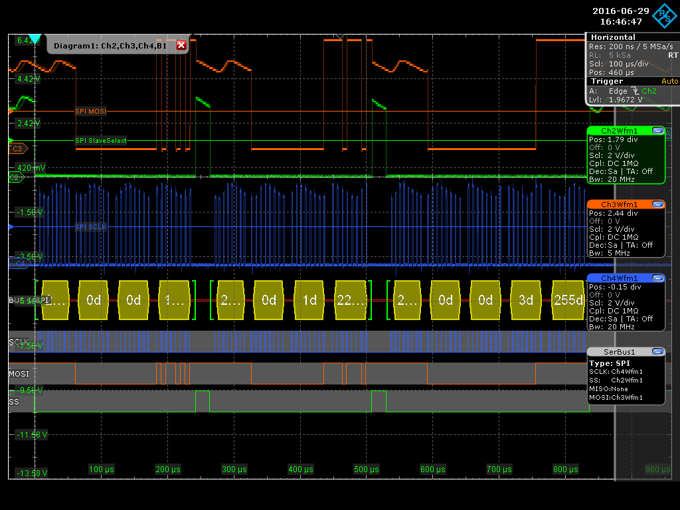The image size is (680, 510).
Task: Open the Trigger settings header
Action: [x=607, y=81]
